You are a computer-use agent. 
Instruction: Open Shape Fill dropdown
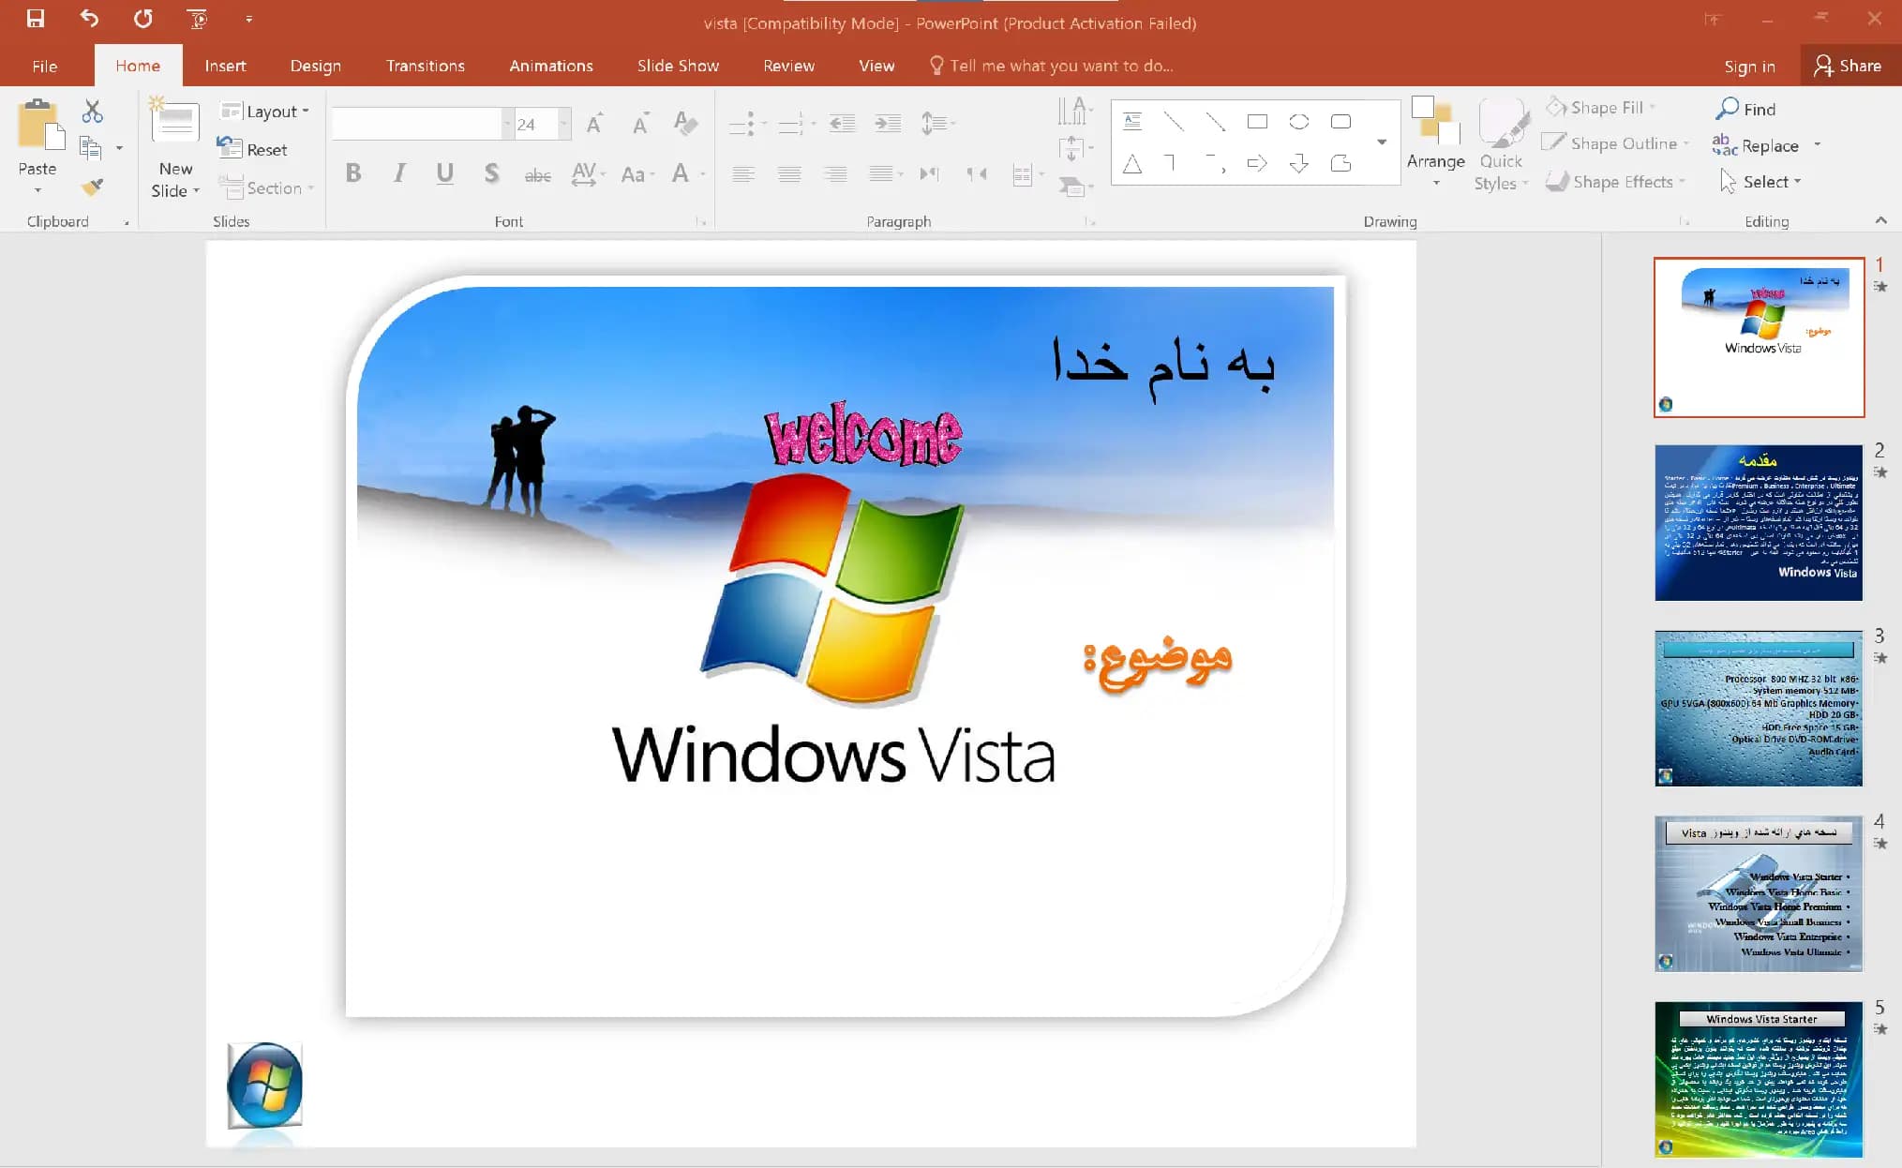tap(1602, 107)
